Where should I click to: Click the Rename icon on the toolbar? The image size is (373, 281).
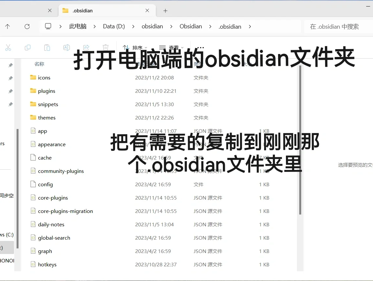(x=67, y=48)
